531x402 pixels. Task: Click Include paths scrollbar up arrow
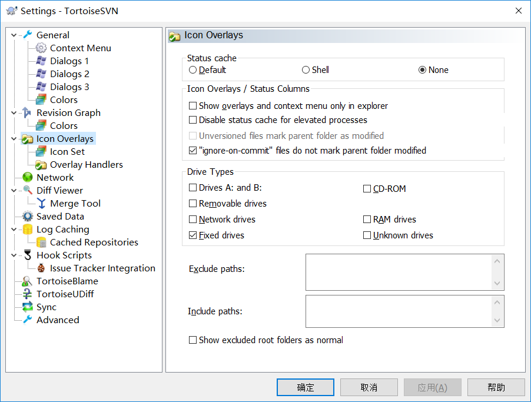497,302
